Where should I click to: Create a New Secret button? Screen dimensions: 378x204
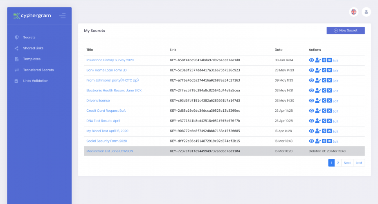tap(345, 31)
